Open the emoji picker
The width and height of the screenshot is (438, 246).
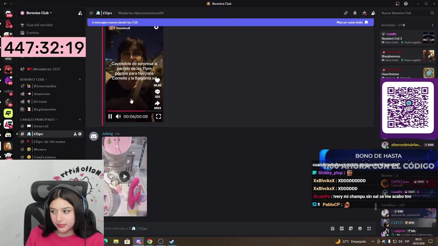click(360, 229)
